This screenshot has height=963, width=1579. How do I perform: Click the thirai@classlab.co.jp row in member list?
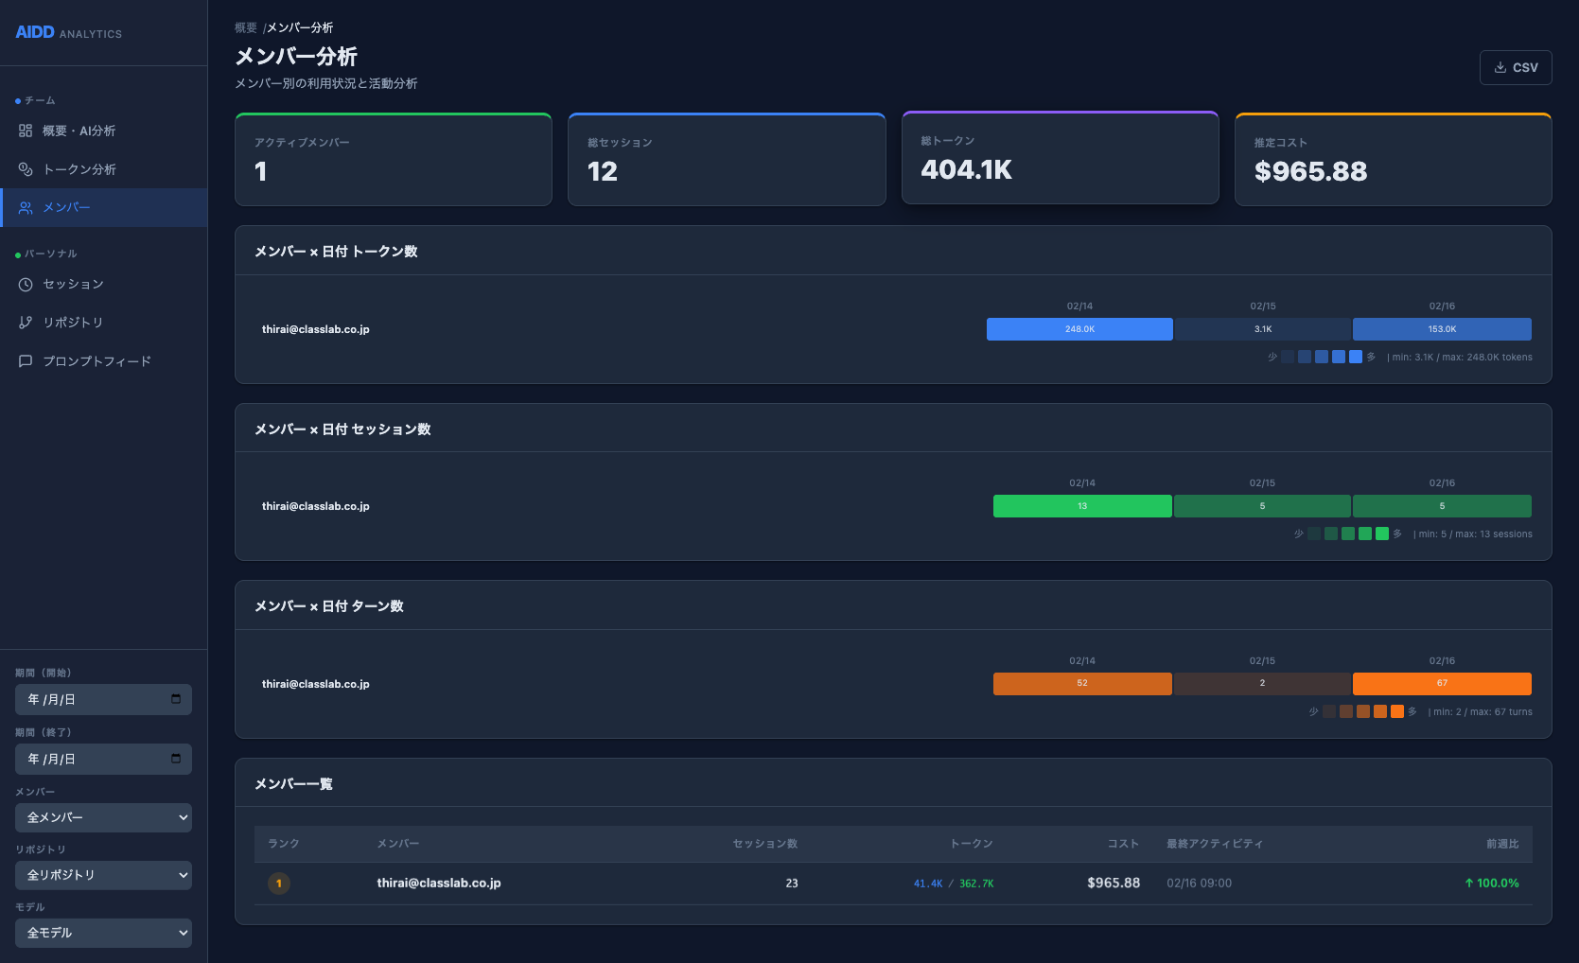point(439,884)
